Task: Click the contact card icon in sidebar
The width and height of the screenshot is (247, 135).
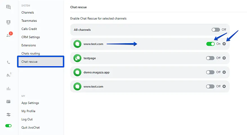Action: [x=8, y=22]
